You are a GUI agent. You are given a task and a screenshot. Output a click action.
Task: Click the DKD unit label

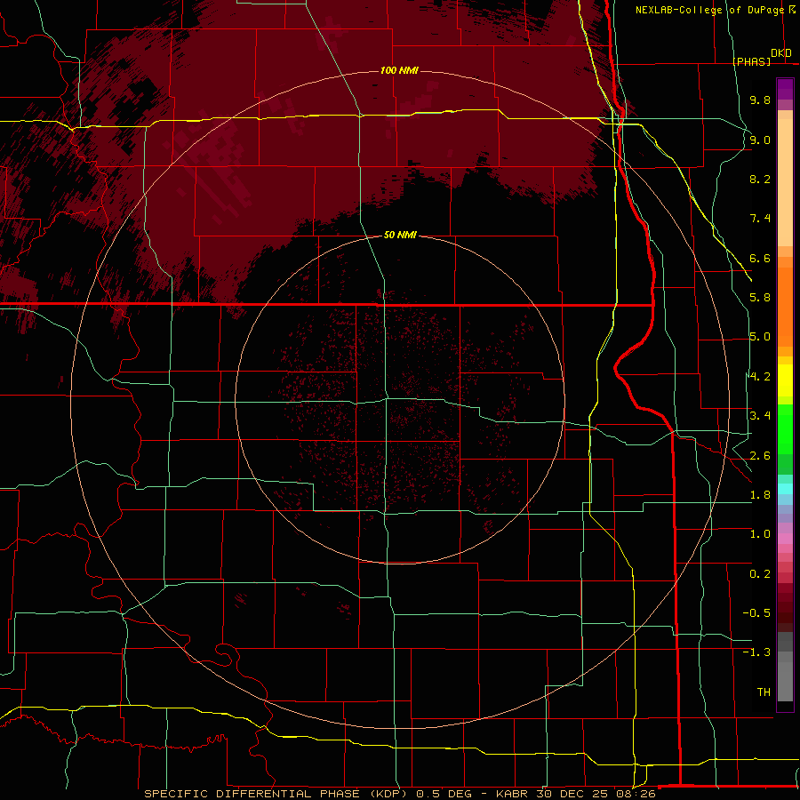pyautogui.click(x=781, y=53)
